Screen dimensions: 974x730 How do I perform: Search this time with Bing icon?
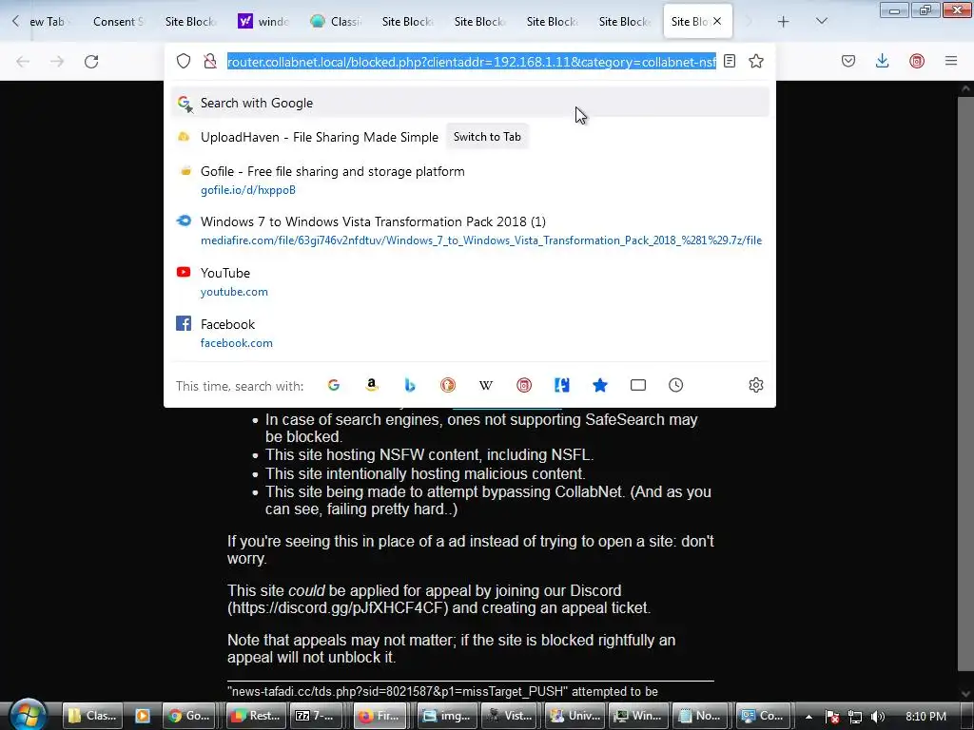(409, 386)
